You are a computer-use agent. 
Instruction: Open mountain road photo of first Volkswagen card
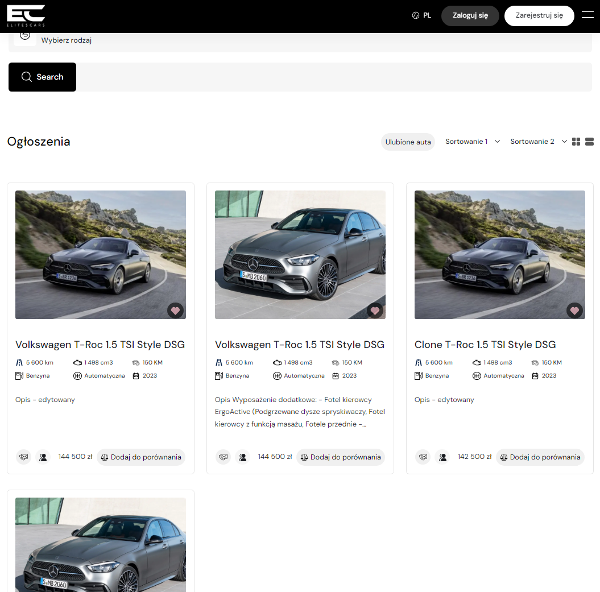[x=100, y=255]
